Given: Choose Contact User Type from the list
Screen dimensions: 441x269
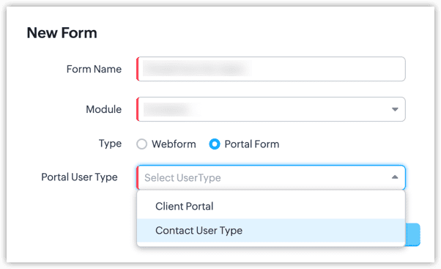Looking at the screenshot, I should (271, 230).
